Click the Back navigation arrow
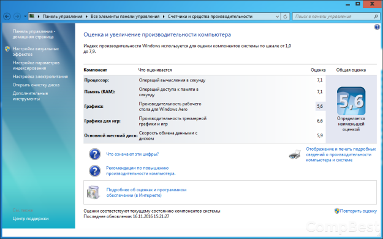Screen dimensions: 383x239 point(7,17)
